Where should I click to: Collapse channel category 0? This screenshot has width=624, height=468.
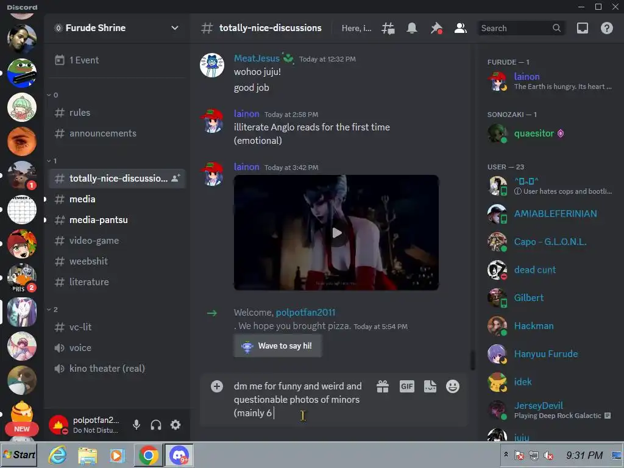52,94
